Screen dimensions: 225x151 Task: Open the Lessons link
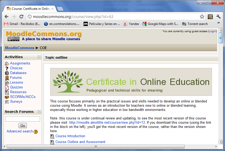(16, 82)
